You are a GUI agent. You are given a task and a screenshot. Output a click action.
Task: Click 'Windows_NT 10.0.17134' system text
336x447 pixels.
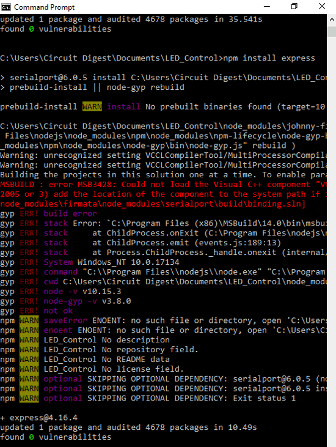pyautogui.click(x=128, y=262)
